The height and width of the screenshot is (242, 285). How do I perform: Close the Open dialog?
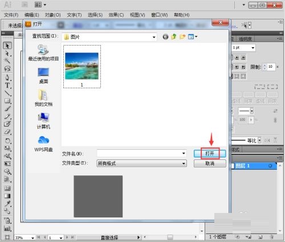pos(220,23)
